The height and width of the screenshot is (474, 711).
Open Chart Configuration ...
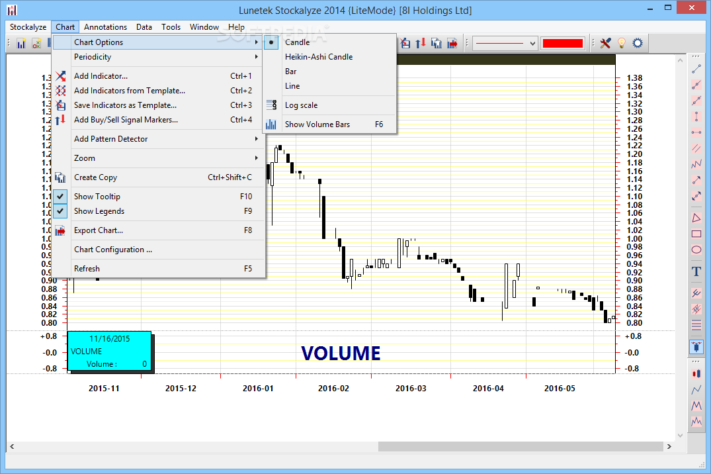tap(158, 250)
